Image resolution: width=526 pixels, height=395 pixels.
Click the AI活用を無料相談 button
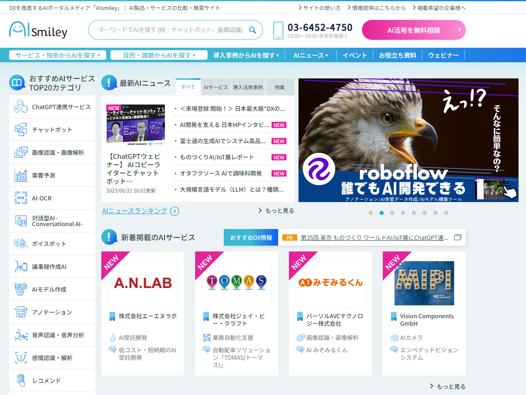tap(413, 30)
